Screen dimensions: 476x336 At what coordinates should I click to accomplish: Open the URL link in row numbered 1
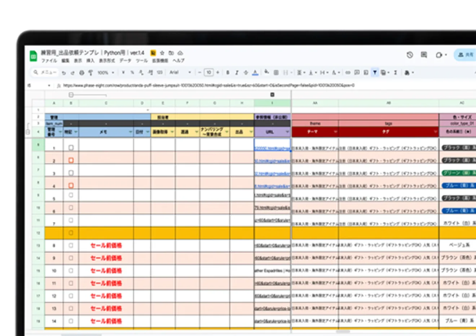point(272,148)
